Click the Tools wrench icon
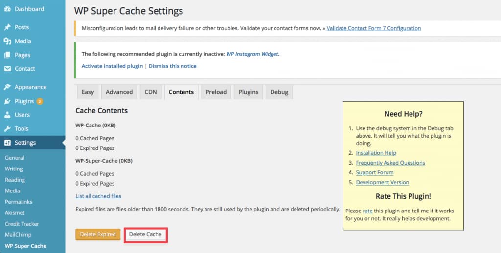Viewport: 501px width, 253px height. coord(7,128)
